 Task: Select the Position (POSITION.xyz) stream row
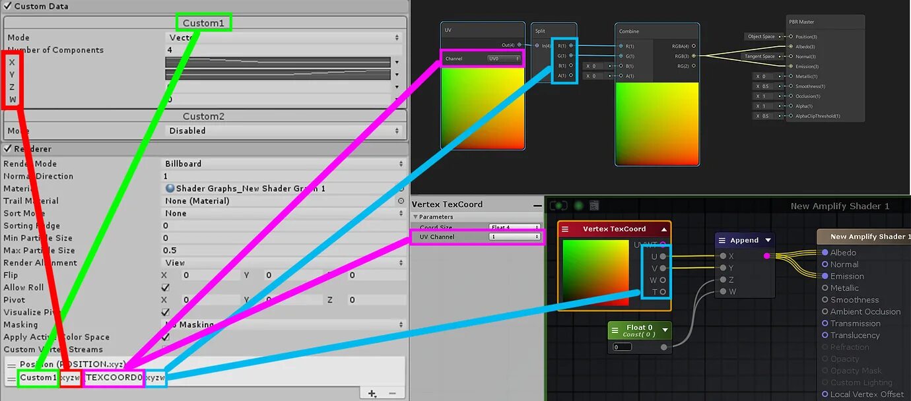(205, 364)
